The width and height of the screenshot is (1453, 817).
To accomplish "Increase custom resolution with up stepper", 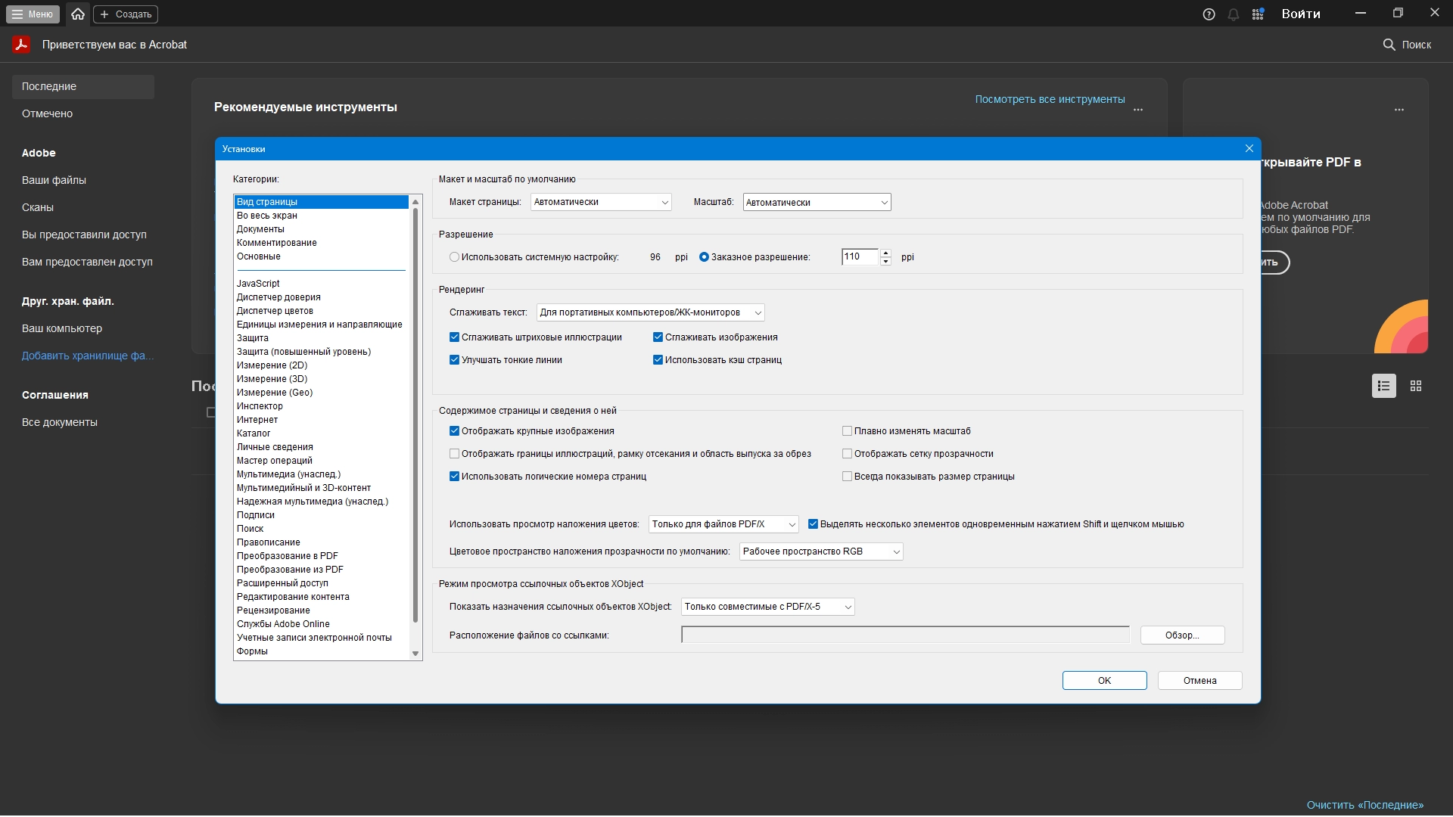I will pos(885,253).
